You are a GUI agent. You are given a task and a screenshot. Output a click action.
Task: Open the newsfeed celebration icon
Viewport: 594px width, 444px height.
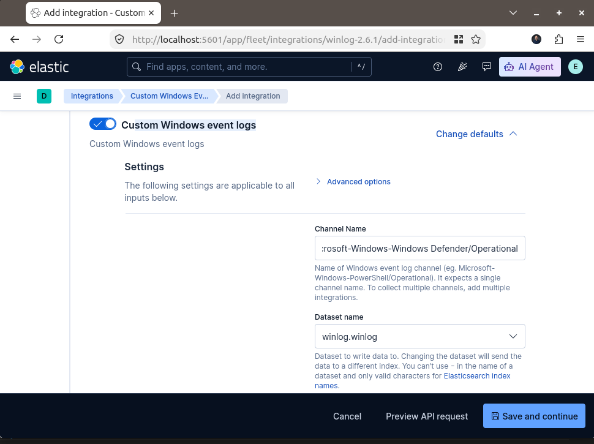pyautogui.click(x=462, y=67)
